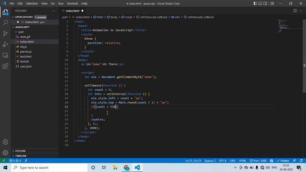Viewport: 306px width, 172px height.
Task: Open dom.gif in the file tree
Action: coord(25,37)
